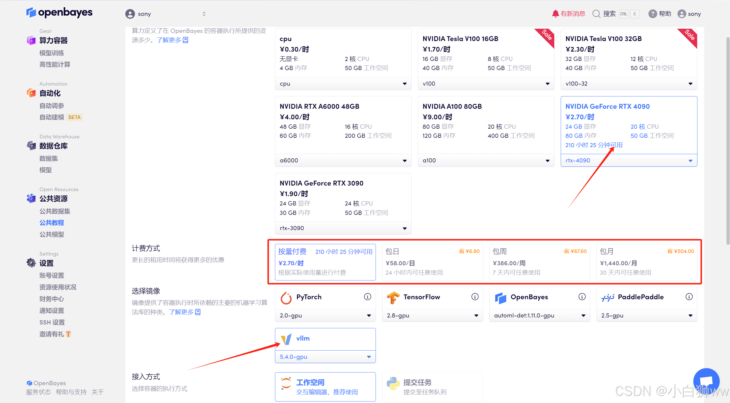Click the openbayes logo icon
Screen dimensions: 730x403
(31, 13)
